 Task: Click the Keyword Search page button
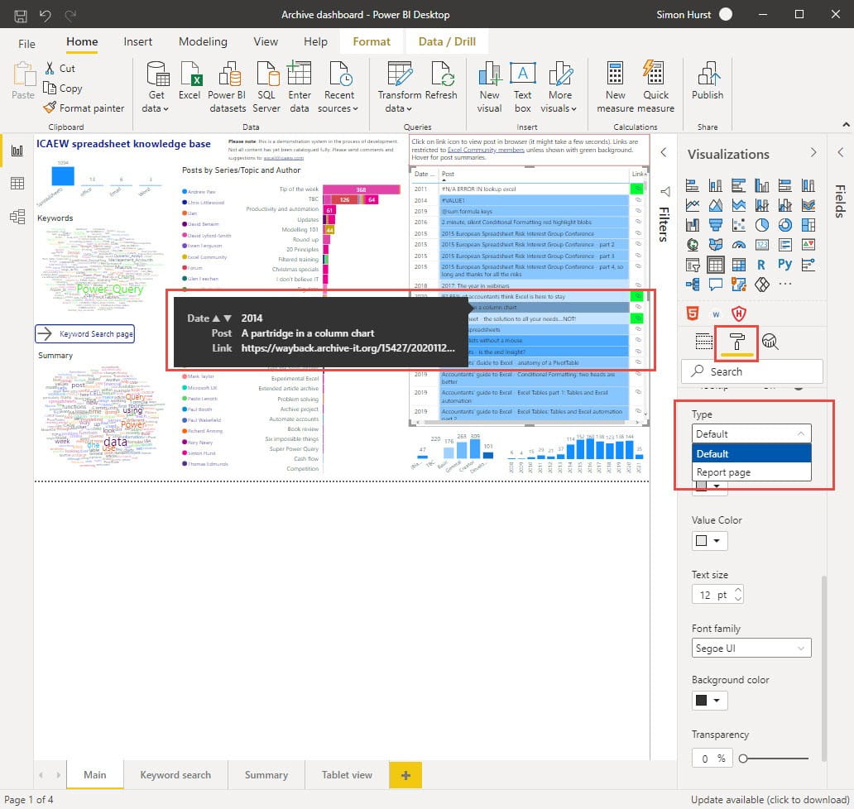84,334
